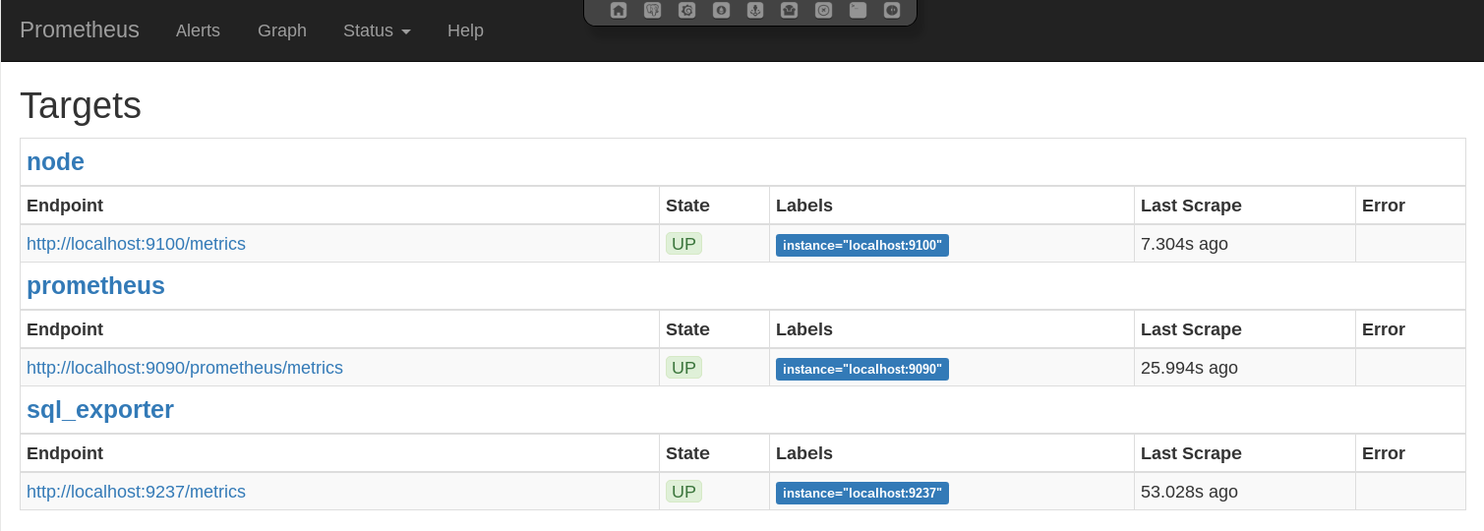Click the couch icon in top dock
This screenshot has height=531, width=1484.
(x=789, y=11)
